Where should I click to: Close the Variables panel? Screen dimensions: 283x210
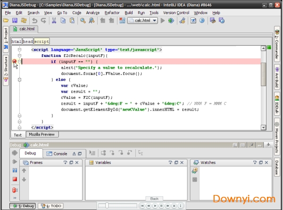pos(182,162)
